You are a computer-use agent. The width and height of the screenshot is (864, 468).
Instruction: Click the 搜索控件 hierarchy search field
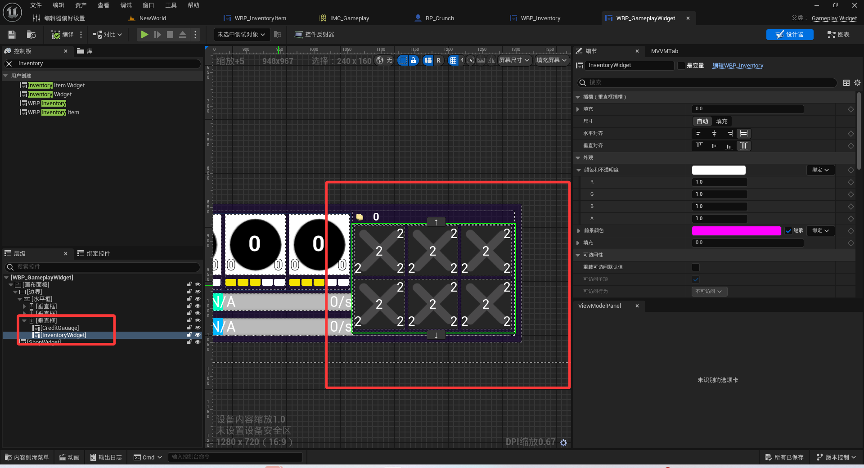(x=102, y=267)
